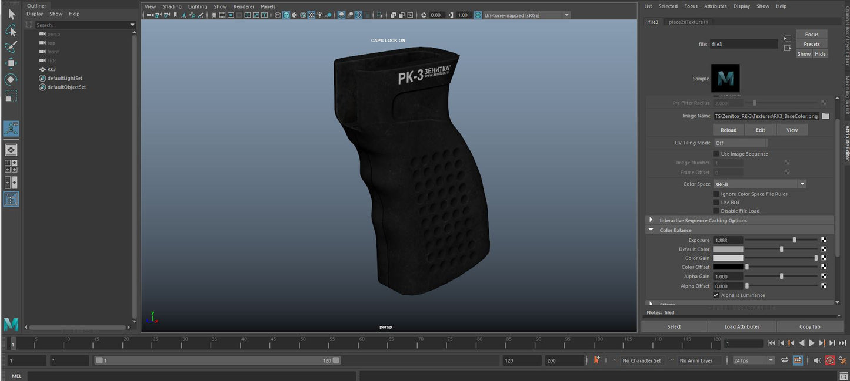Screen dimensions: 850x381
Task: Select the Rotate tool in the toolbox
Action: tap(11, 80)
